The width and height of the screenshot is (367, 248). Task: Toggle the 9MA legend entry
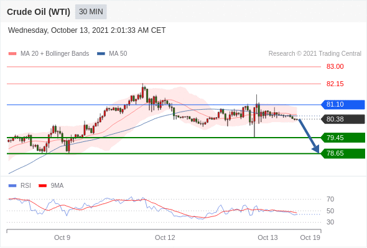[51, 186]
